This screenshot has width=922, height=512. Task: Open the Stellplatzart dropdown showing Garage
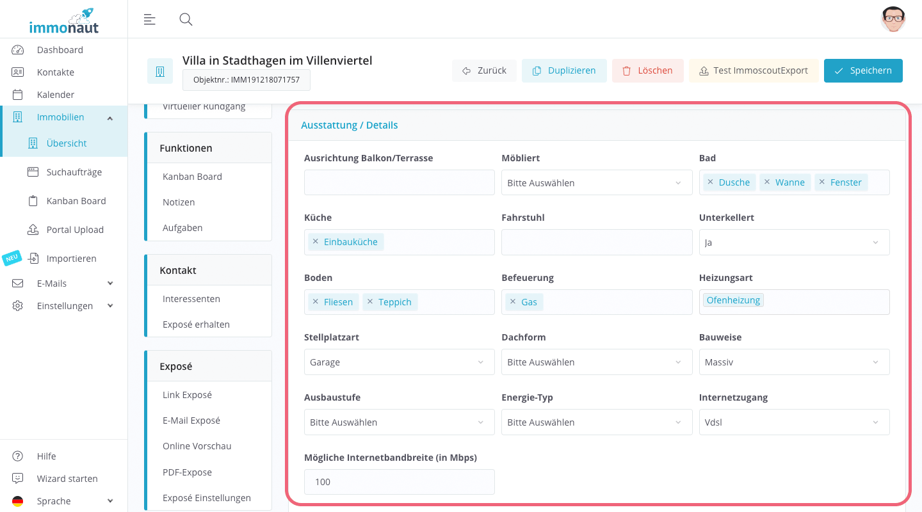tap(398, 362)
